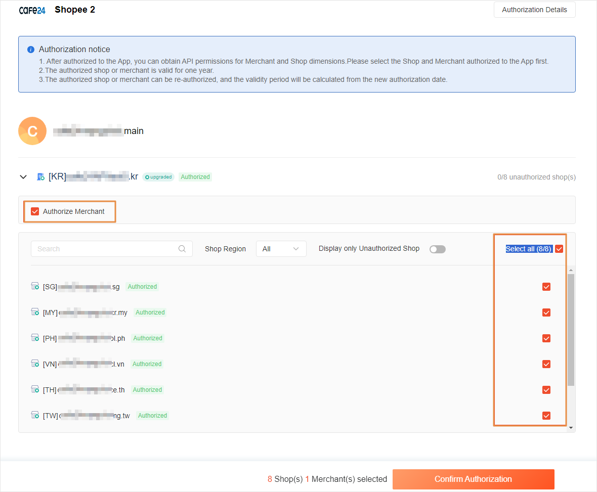Click the Authorized tag on PH shop
Viewport: 597px width, 492px height.
pyautogui.click(x=148, y=338)
